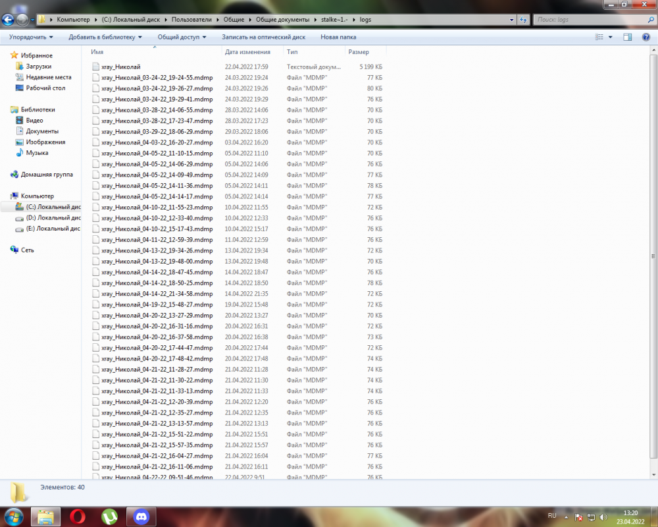Screen dimensions: 658x527
Task: Open Добавить в библиотеку dropdown
Action: pos(105,37)
